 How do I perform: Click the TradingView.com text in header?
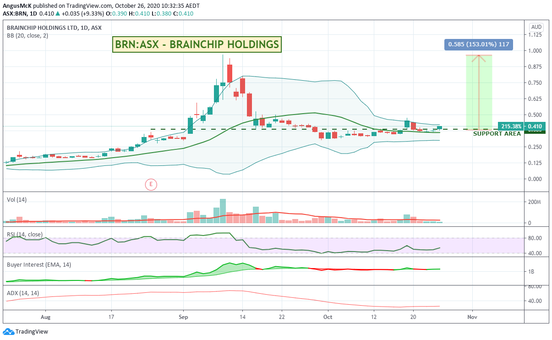pyautogui.click(x=89, y=5)
